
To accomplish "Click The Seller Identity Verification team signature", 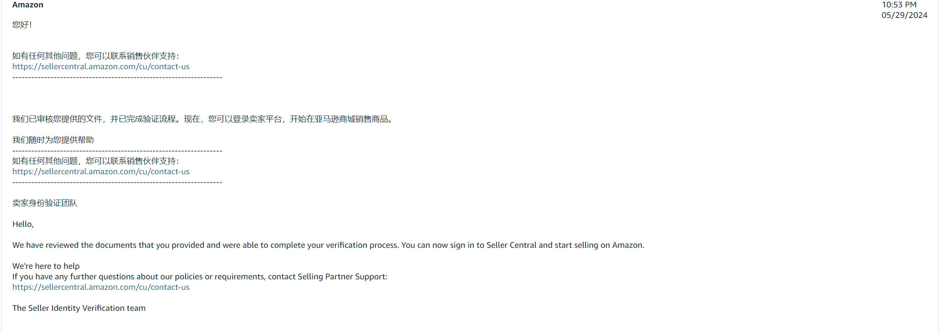I will [x=79, y=308].
